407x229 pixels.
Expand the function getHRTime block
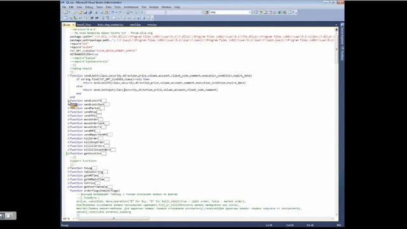(69, 176)
